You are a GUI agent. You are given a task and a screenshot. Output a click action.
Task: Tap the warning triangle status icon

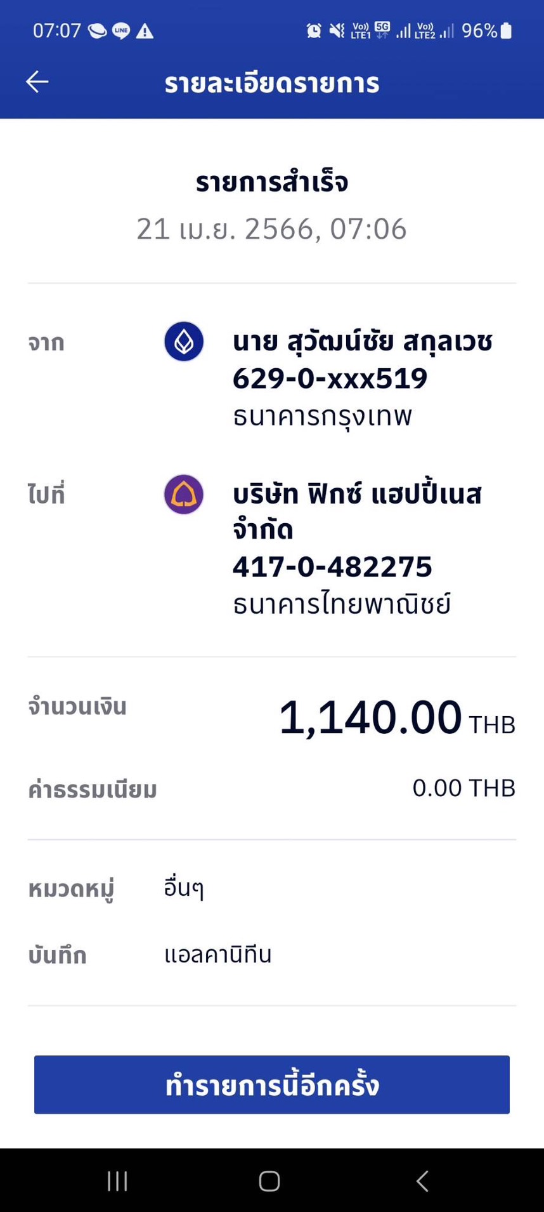pos(145,30)
